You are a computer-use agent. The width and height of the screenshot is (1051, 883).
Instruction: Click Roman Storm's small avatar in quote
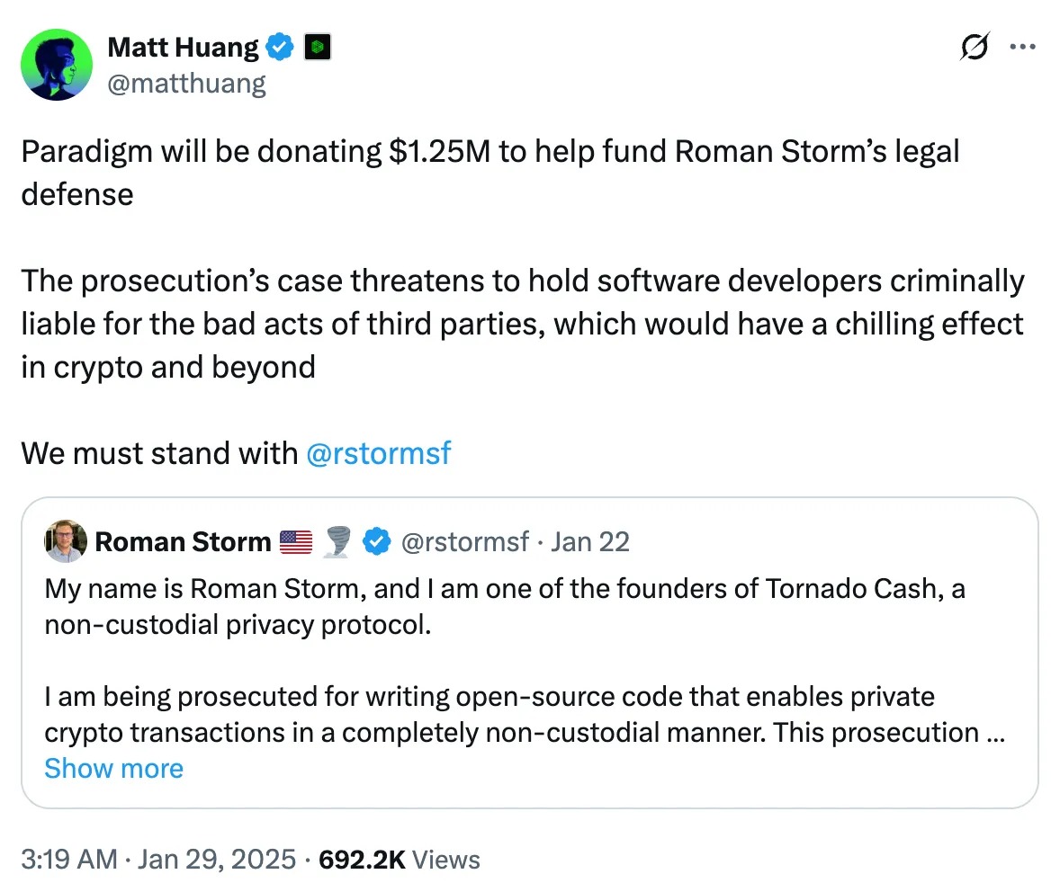point(65,541)
